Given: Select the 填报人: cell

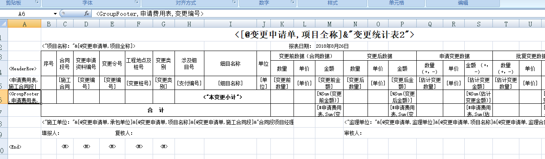Looking at the screenshot, I should [x=51, y=133].
